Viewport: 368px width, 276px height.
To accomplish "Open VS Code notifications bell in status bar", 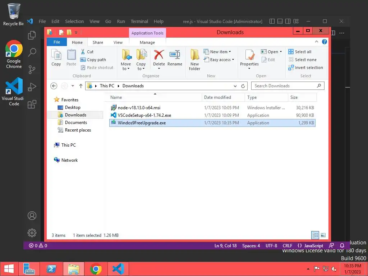I will (342, 245).
